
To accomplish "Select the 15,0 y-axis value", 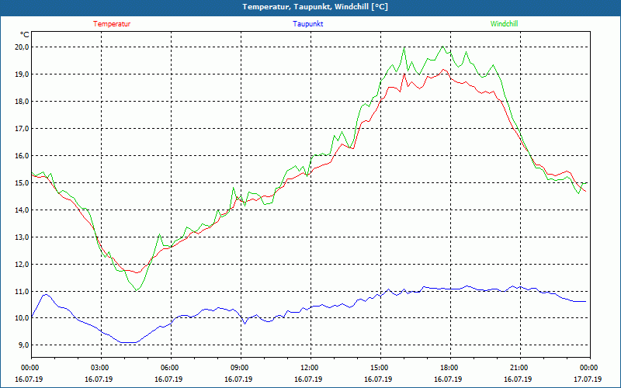I will click(x=22, y=182).
